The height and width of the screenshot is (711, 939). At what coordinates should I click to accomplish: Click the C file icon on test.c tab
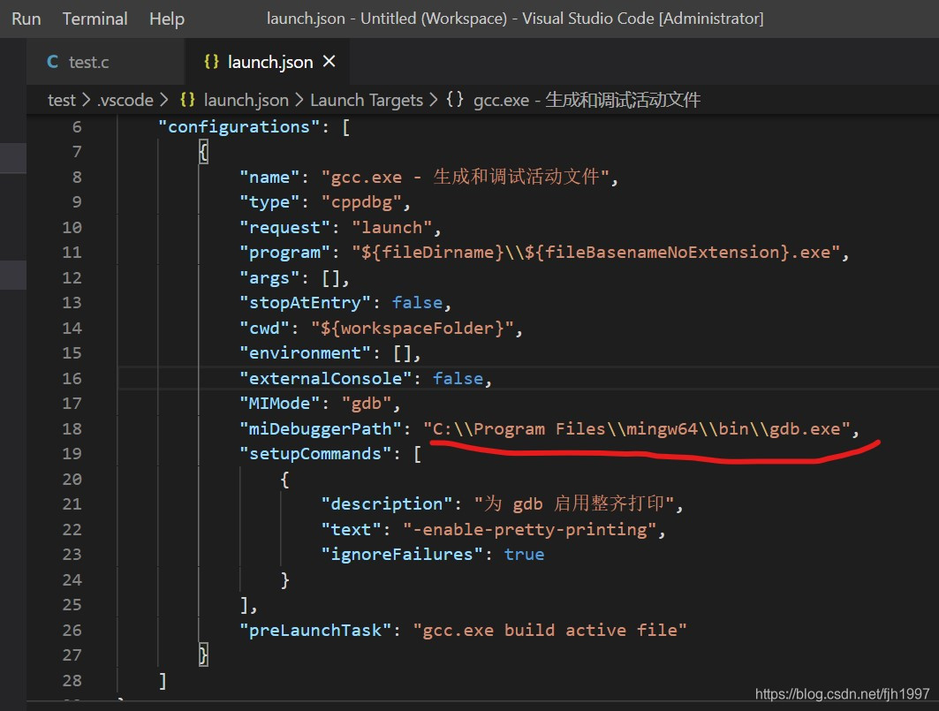click(x=53, y=62)
